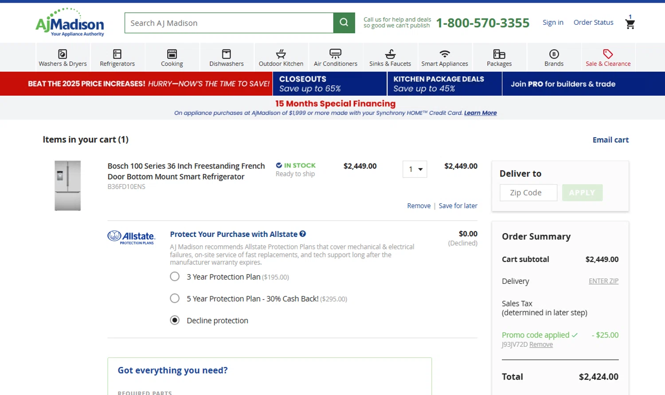Image resolution: width=665 pixels, height=395 pixels.
Task: Open the Smart Appliances wifi icon
Action: [445, 54]
